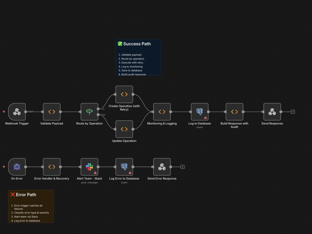Click warning icon on Log Error to Database
The image size is (312, 234).
point(130,173)
